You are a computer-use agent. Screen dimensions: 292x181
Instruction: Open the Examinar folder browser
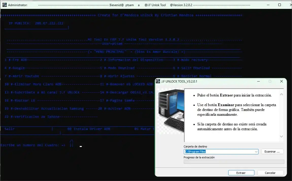[272, 152]
